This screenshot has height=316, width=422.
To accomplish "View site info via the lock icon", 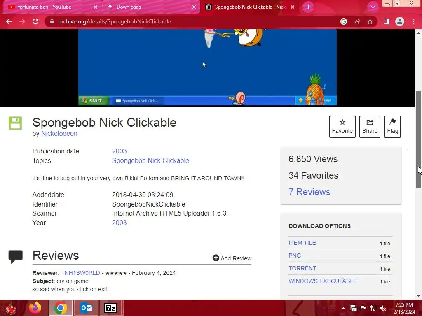I will point(52,21).
